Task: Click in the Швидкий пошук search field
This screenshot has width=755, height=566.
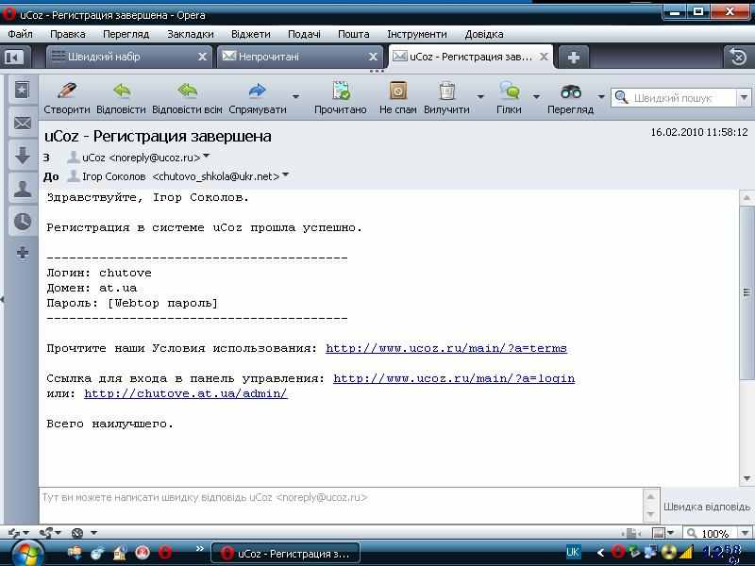Action: pyautogui.click(x=674, y=98)
